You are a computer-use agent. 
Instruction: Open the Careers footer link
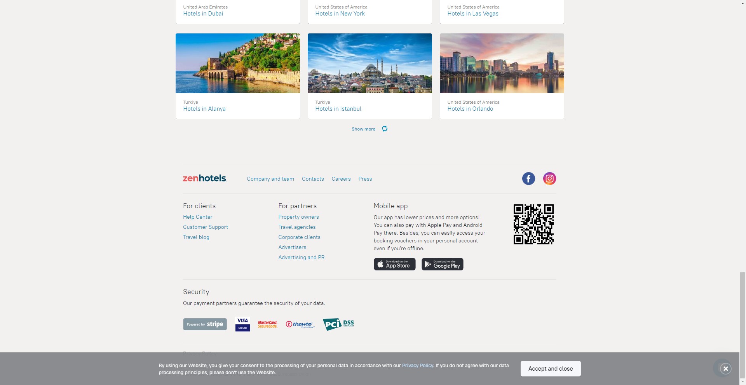click(x=341, y=179)
